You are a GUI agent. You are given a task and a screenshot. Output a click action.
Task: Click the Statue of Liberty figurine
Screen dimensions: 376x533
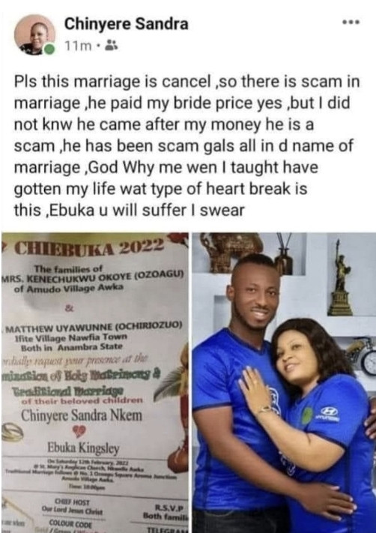click(x=340, y=278)
